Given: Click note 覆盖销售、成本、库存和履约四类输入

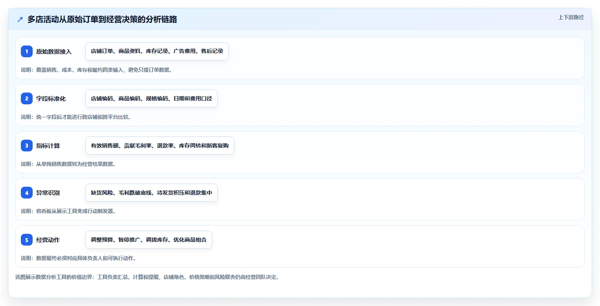Looking at the screenshot, I should [x=96, y=70].
